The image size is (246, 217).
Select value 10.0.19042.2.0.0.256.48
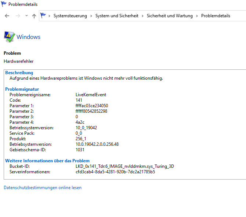[97, 144]
